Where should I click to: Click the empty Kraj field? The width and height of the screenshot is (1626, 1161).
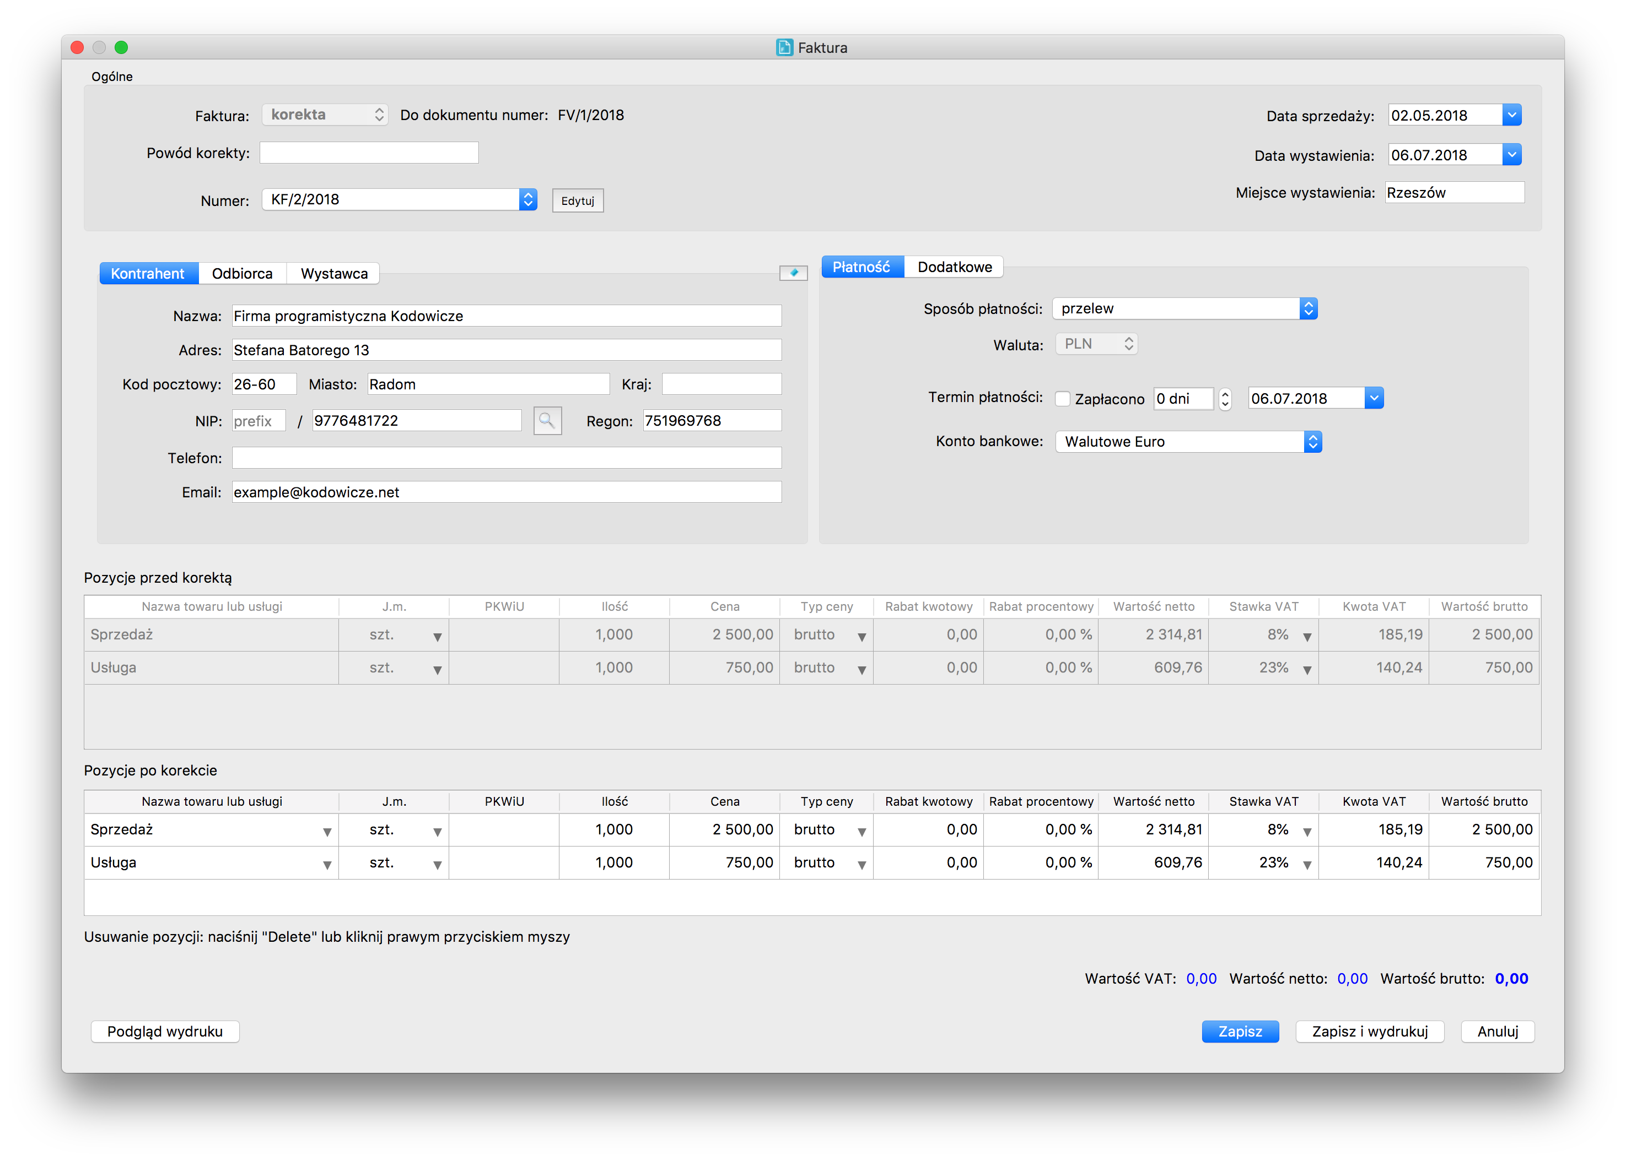tap(722, 384)
